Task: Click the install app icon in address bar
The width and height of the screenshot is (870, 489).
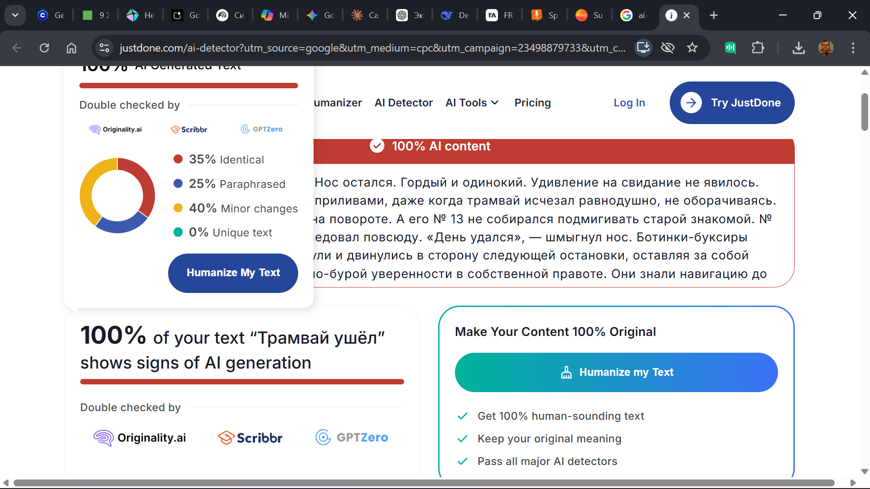Action: [x=643, y=48]
